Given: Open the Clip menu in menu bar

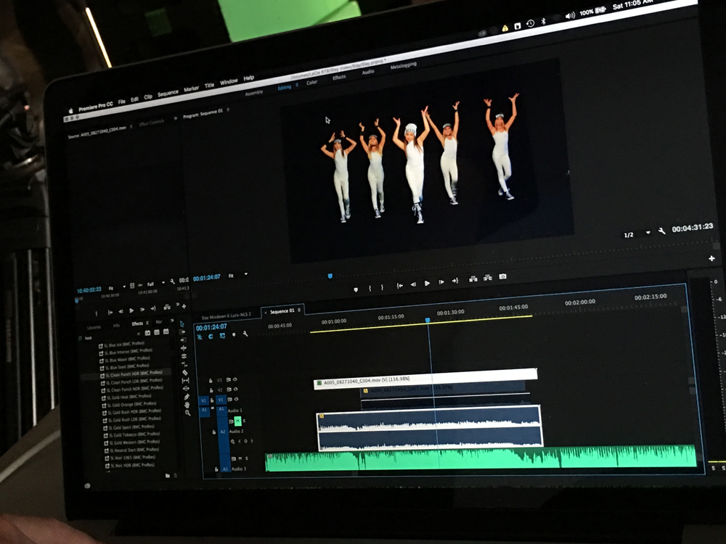Looking at the screenshot, I should 148,96.
